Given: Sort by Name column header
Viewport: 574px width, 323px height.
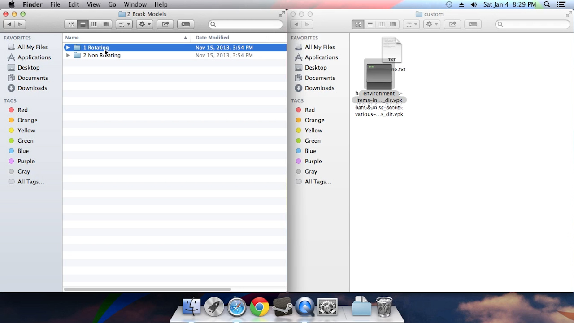Looking at the screenshot, I should click(x=126, y=38).
